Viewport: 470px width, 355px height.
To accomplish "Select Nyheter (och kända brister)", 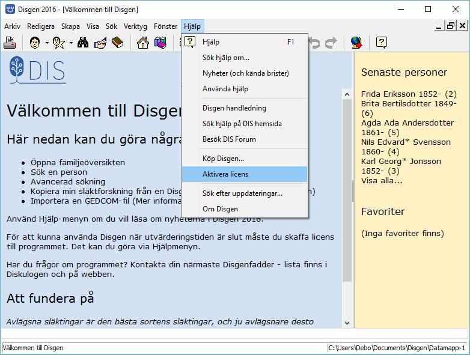I will click(x=245, y=73).
